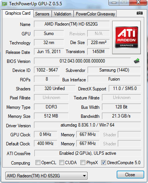This screenshot has height=183, width=148.
Task: Click the Driver Version field
Action: (x=87, y=125)
